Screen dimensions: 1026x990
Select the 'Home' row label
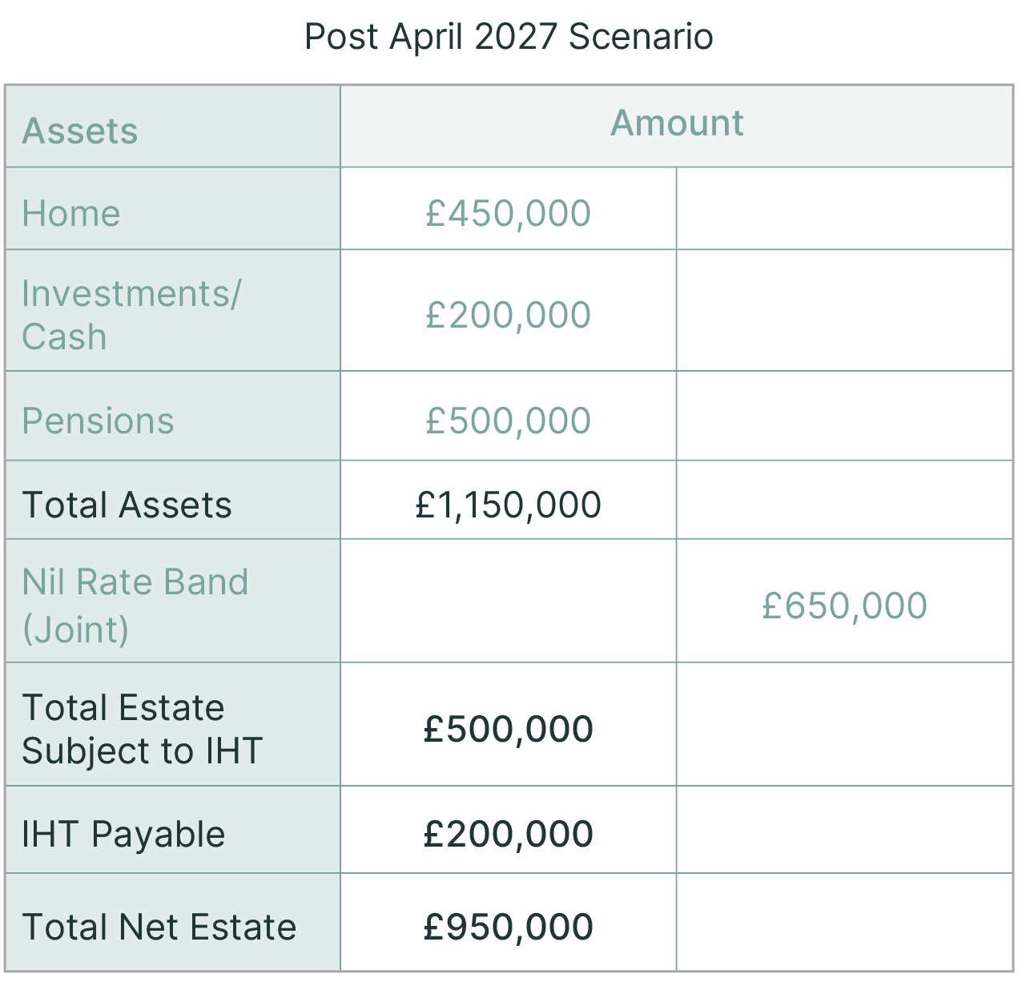71,214
